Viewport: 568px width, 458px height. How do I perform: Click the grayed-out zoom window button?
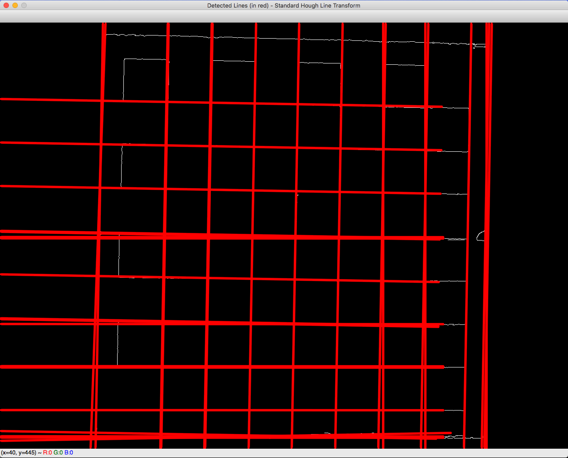tap(24, 5)
